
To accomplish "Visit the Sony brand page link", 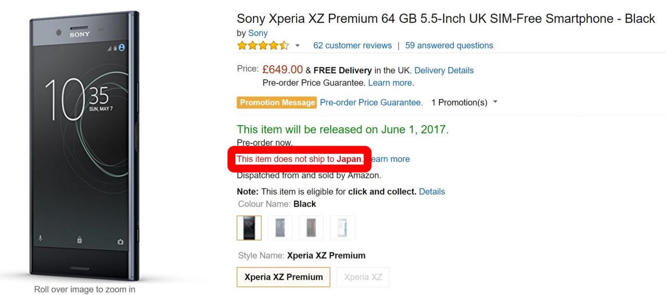I will click(258, 33).
